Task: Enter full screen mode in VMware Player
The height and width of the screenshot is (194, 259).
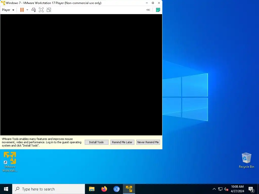Action: 41,10
